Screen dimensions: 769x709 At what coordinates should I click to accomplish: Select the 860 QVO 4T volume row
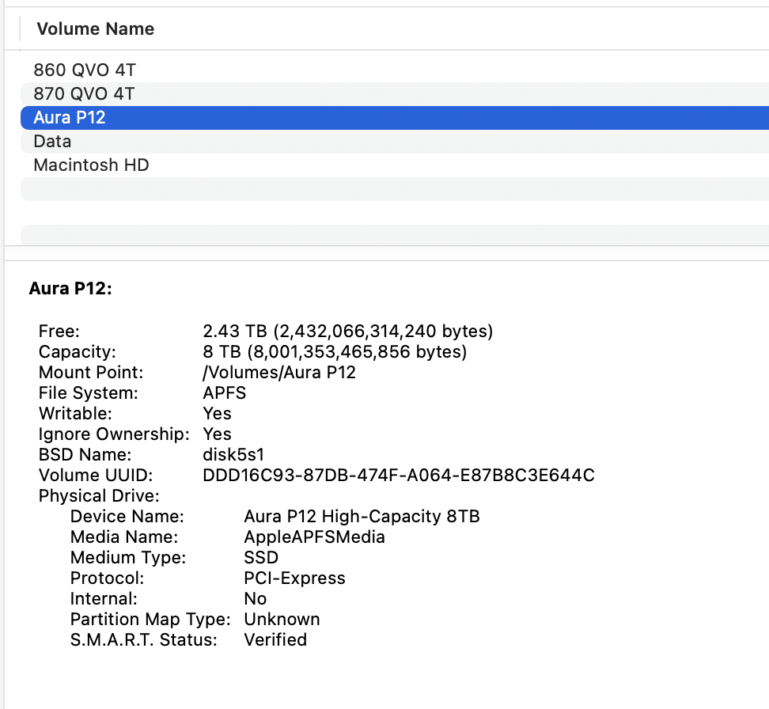pos(395,70)
